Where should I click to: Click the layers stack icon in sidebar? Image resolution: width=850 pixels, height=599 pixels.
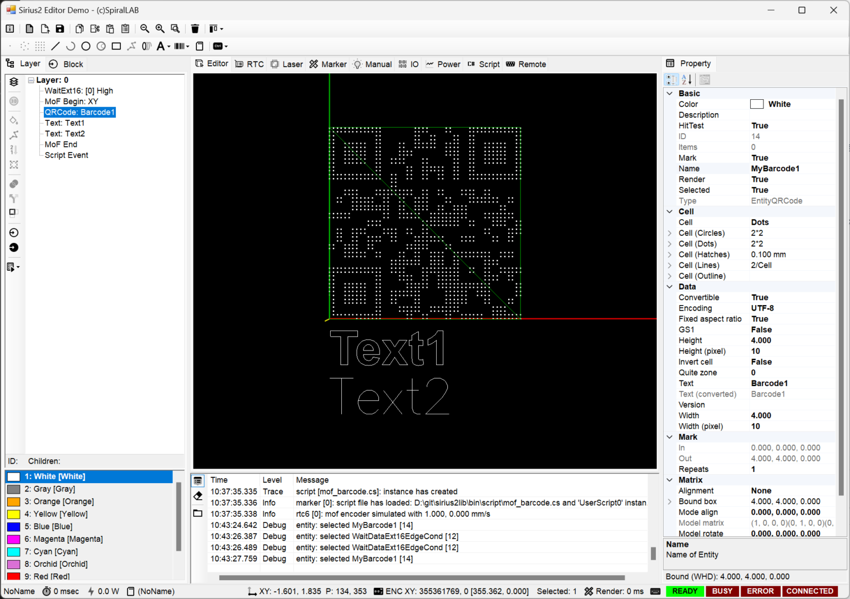[14, 82]
